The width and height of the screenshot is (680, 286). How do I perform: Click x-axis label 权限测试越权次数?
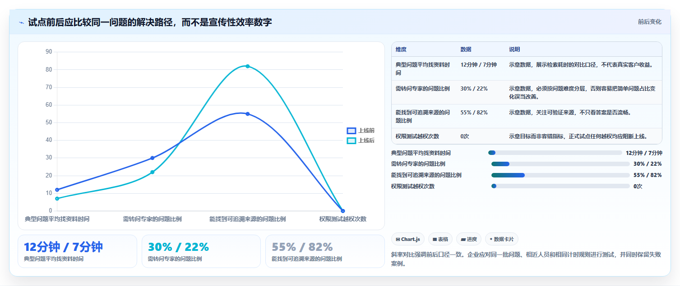tap(343, 219)
